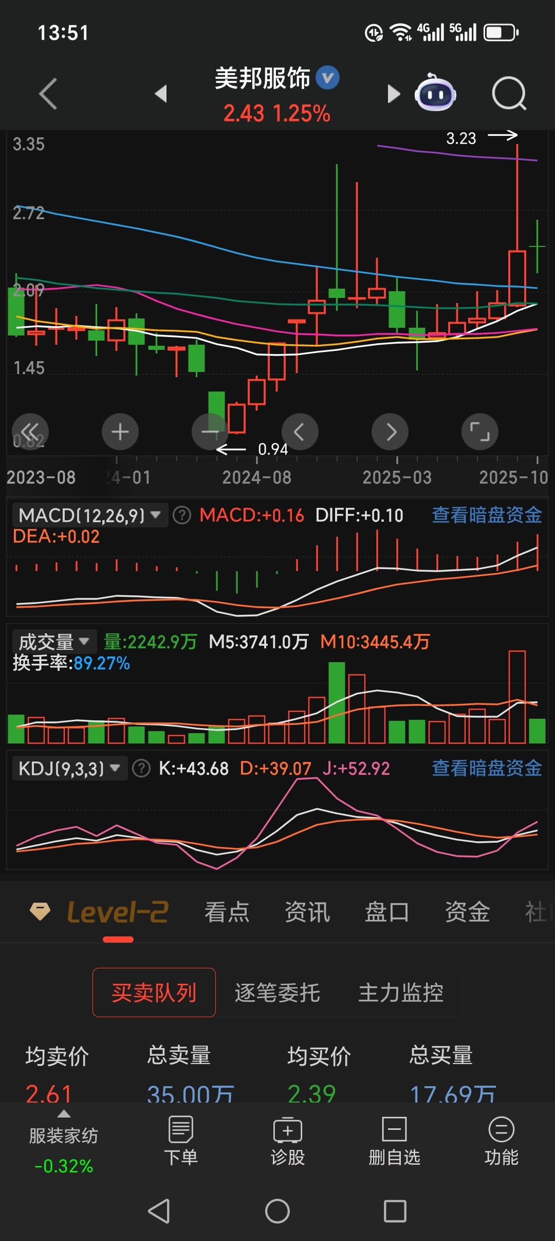Tap 查看暗盘资金 link beside MACD
The width and height of the screenshot is (555, 1241).
[x=487, y=515]
